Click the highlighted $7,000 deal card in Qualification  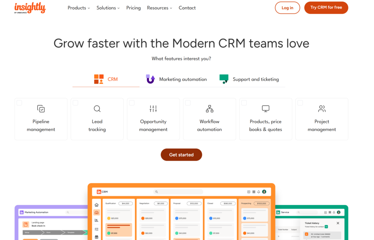pyautogui.click(x=119, y=230)
